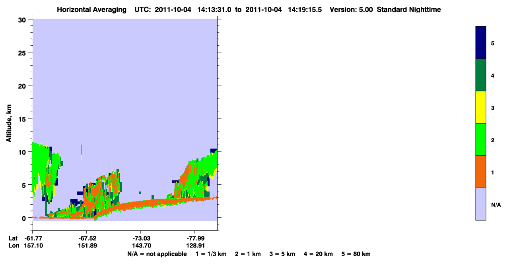517x265 pixels.
Task: Click the 'N/A = not applicable' legend text
Action: (157, 254)
